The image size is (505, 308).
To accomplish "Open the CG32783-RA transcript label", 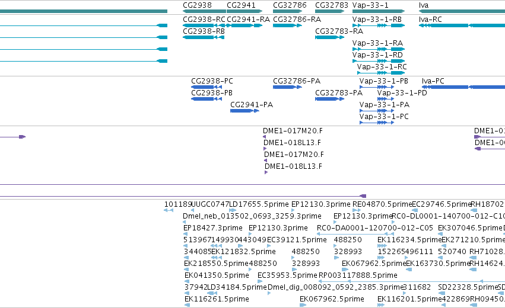I will click(x=339, y=31).
